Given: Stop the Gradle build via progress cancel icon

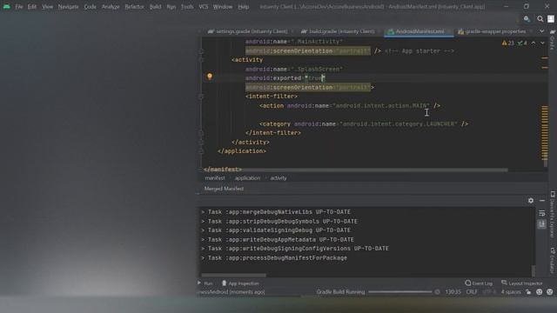Looking at the screenshot, I should tap(437, 292).
